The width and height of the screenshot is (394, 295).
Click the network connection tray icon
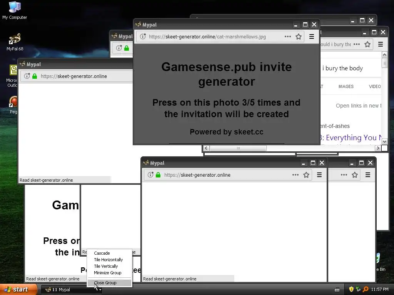tap(358, 289)
